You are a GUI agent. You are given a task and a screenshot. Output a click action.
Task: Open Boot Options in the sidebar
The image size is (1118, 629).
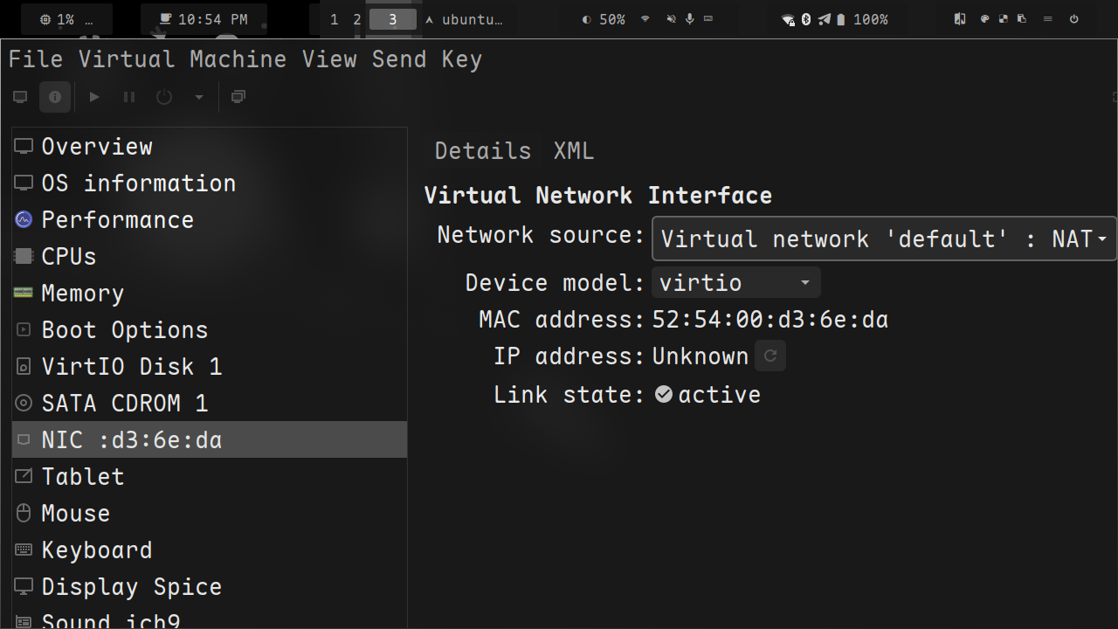pyautogui.click(x=124, y=330)
